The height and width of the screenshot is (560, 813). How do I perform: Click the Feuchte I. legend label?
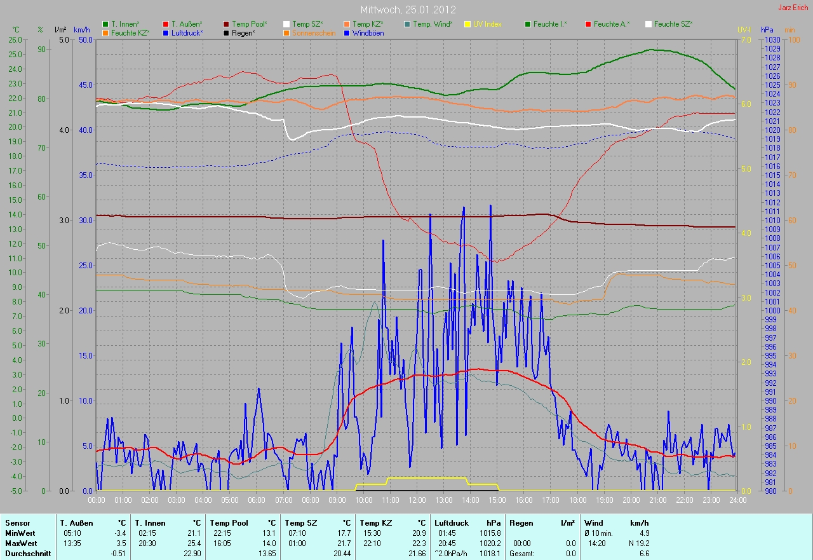pos(550,24)
